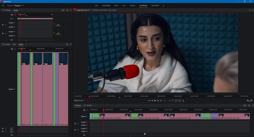Click the microphone voice-over icon
The image size is (254, 137).
coord(183,101)
